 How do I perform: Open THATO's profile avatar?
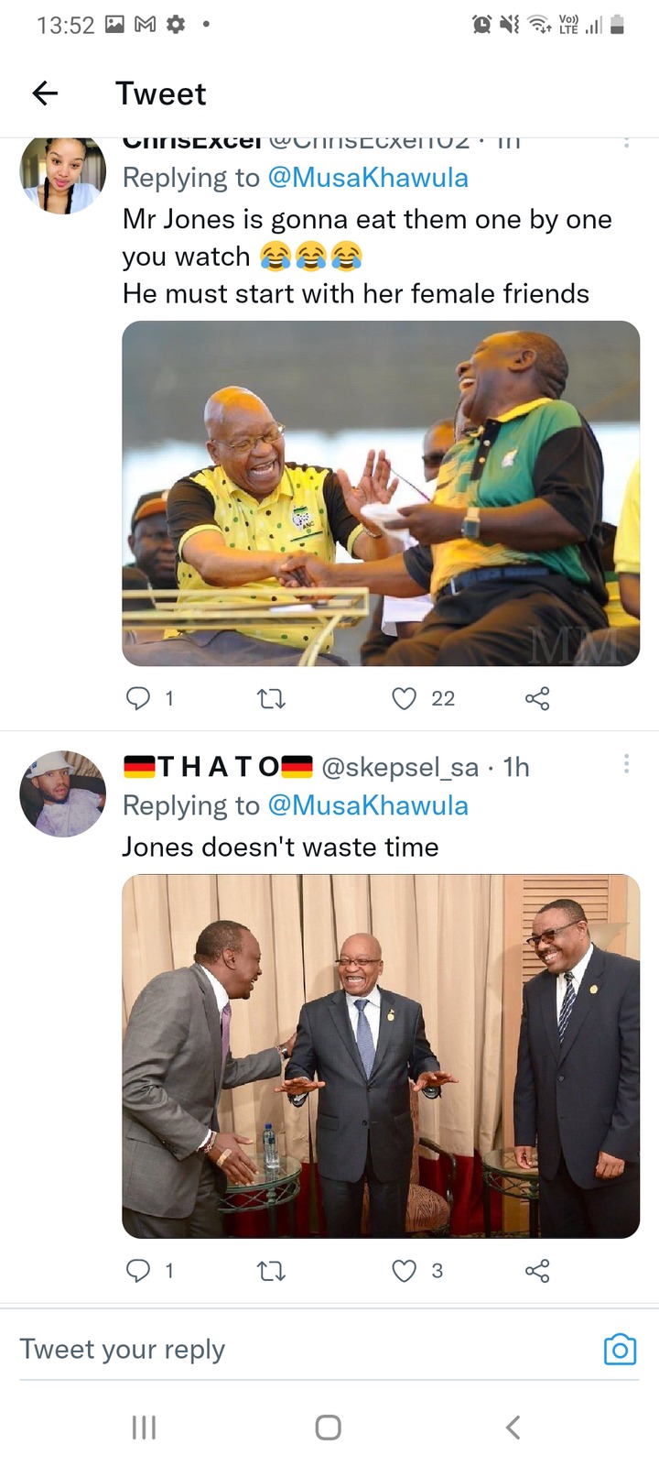[63, 793]
